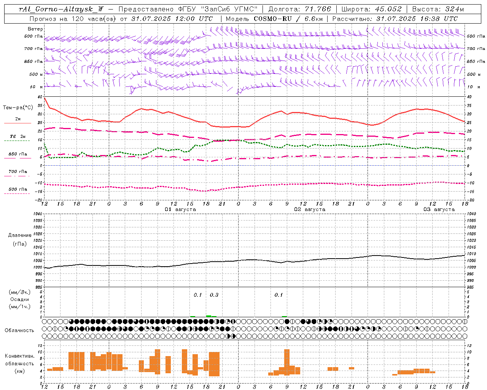
Task: Select the forecast start 31.07.2025 12:00 UTC
Action: (x=172, y=19)
